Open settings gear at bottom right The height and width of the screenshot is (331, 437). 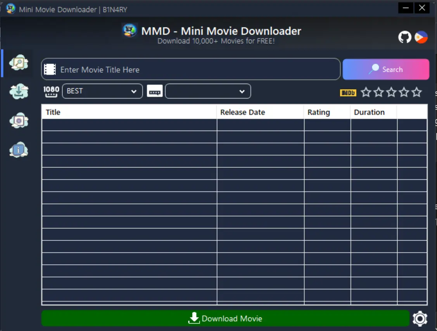pos(420,319)
